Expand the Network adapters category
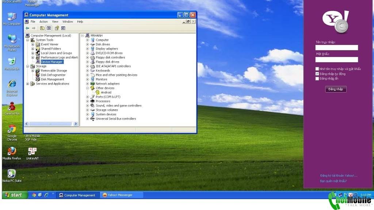Viewport: 374px width, 210px height. click(x=87, y=84)
